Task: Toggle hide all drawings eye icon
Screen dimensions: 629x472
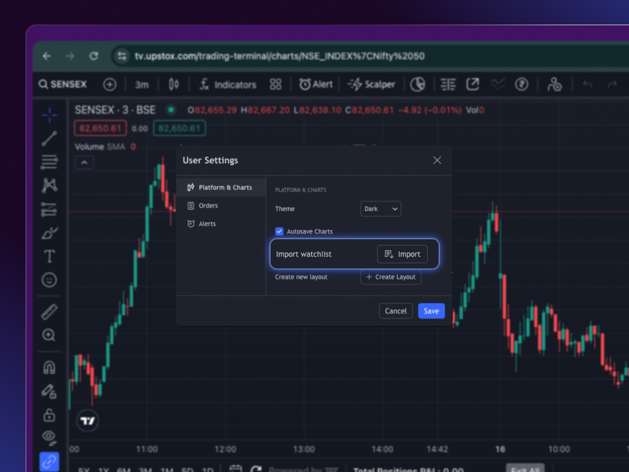Action: pos(49,437)
